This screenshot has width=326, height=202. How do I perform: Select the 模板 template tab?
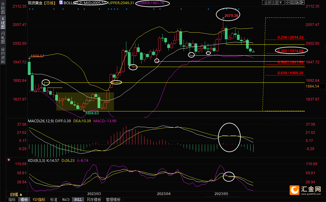[x=24, y=200]
